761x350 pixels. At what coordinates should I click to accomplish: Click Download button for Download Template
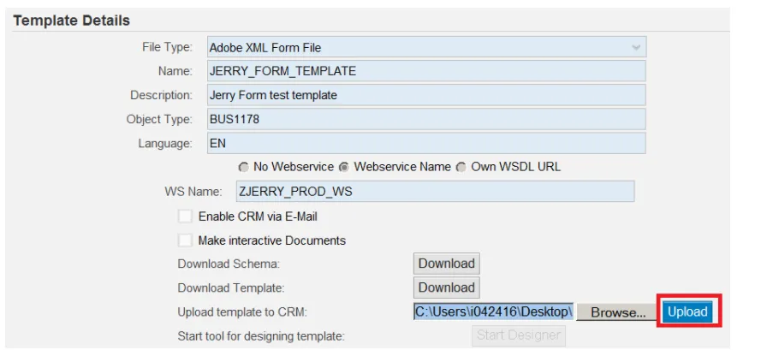[447, 288]
